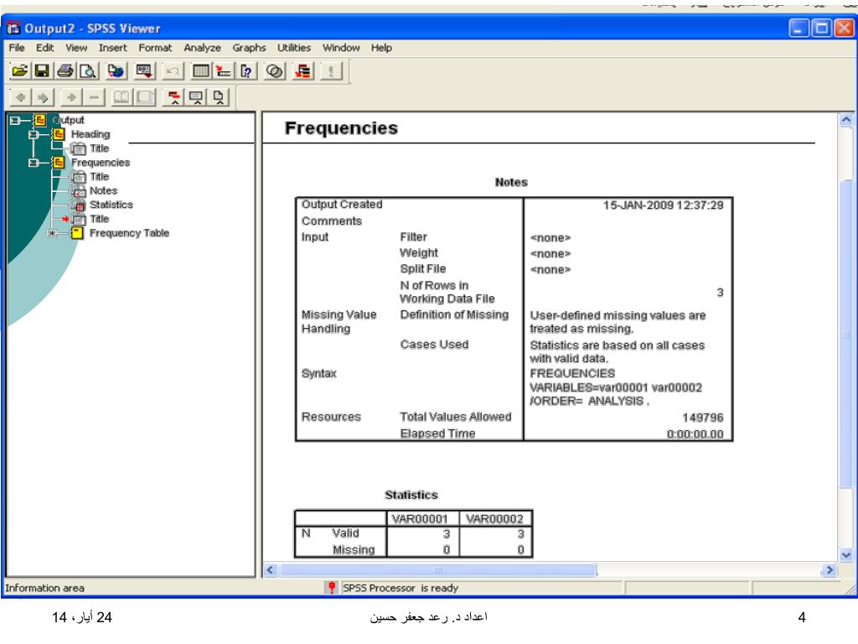Click the horizontal scrollbar left arrow

[x=270, y=570]
